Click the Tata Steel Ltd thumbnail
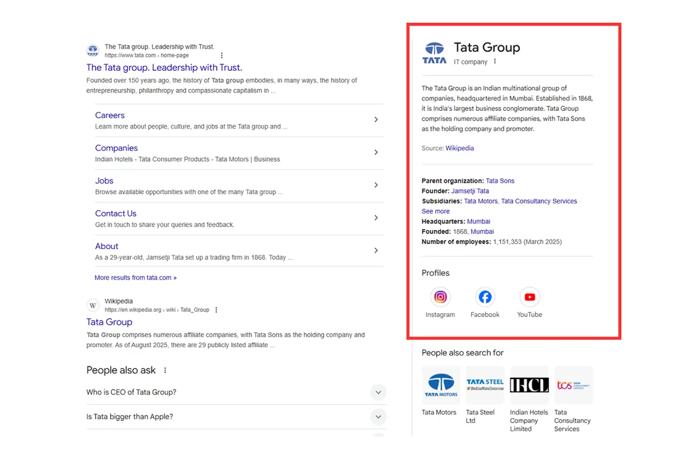Screen dimensions: 685x457 pos(485,384)
